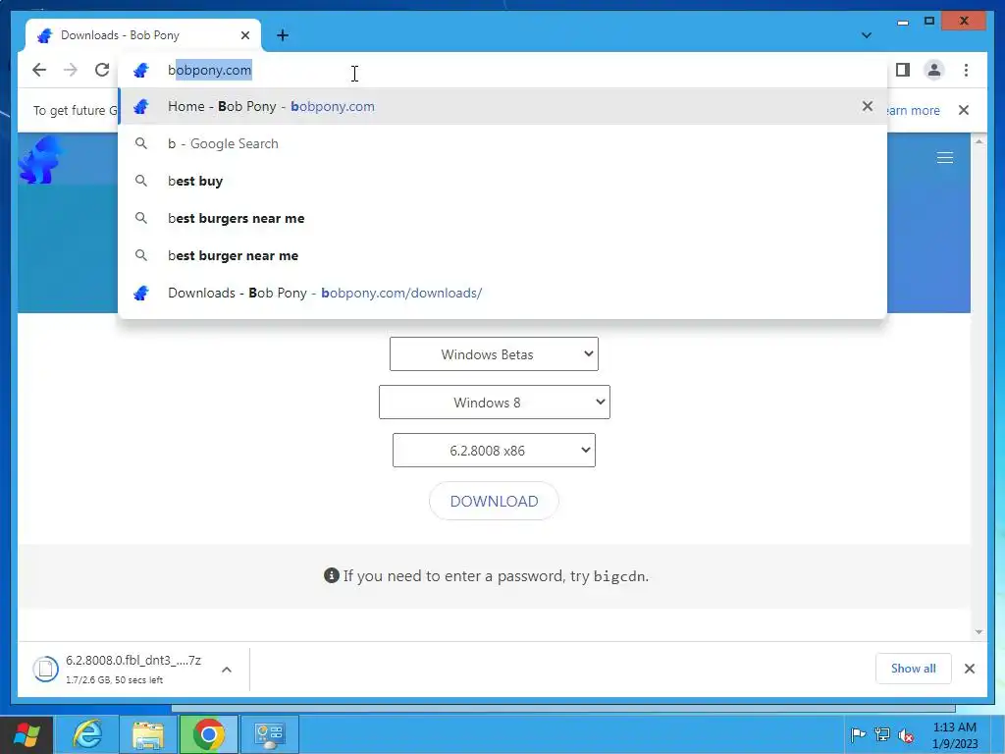Choose the 'b - Google Search' suggestion
1005x754 pixels.
pos(502,143)
